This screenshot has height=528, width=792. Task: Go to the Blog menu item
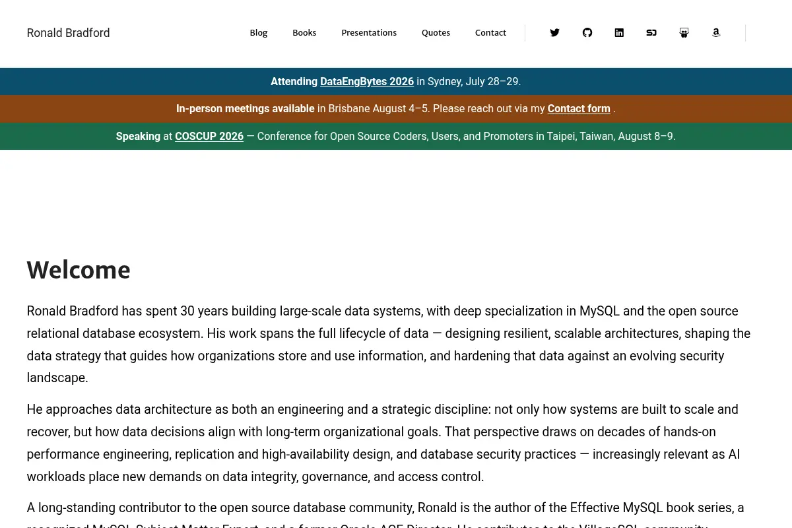[x=259, y=33]
